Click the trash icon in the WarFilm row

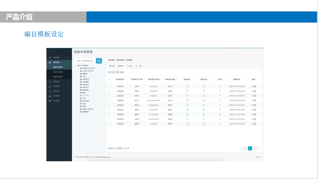click(x=255, y=96)
